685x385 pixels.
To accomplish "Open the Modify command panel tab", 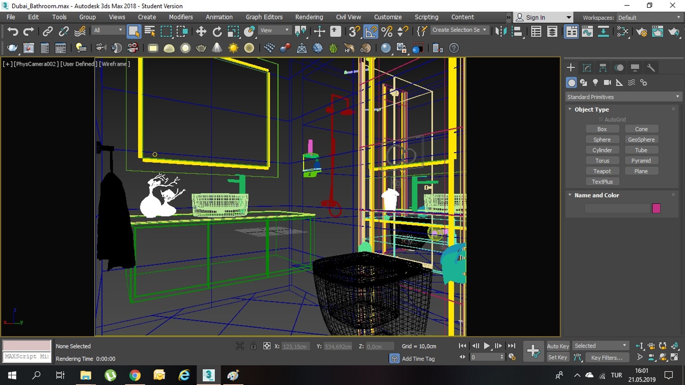I will coord(587,67).
